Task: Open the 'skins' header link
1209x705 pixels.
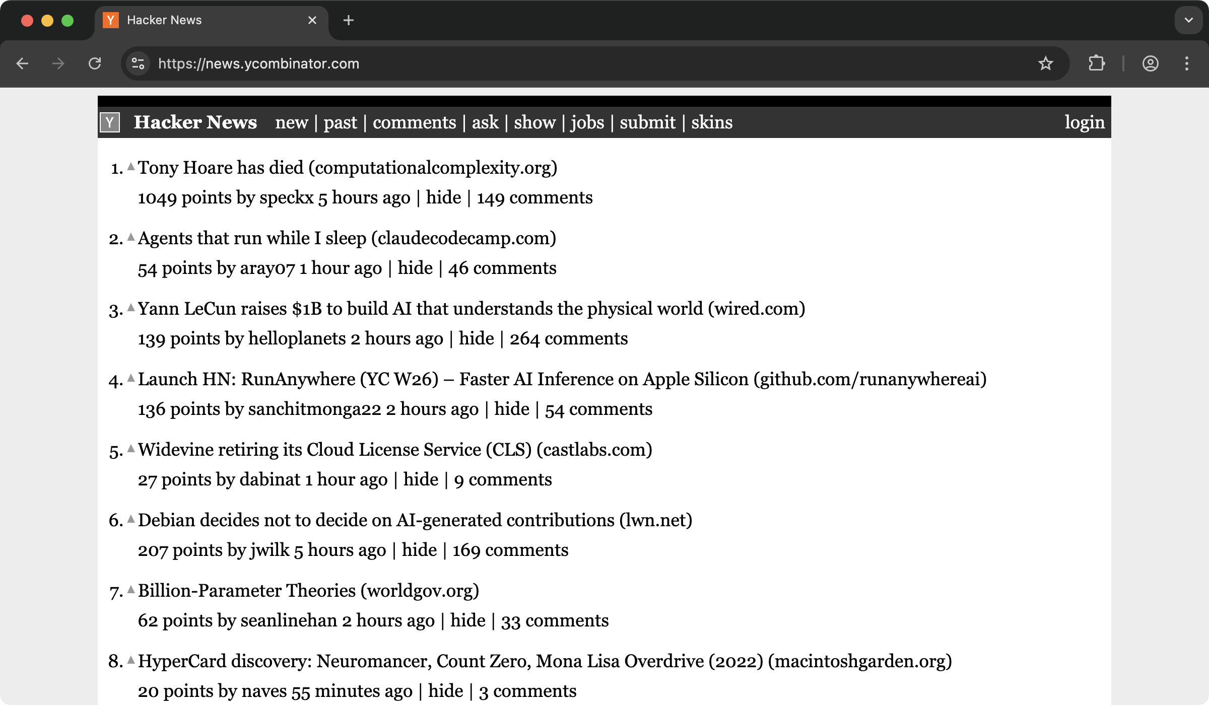Action: (711, 122)
